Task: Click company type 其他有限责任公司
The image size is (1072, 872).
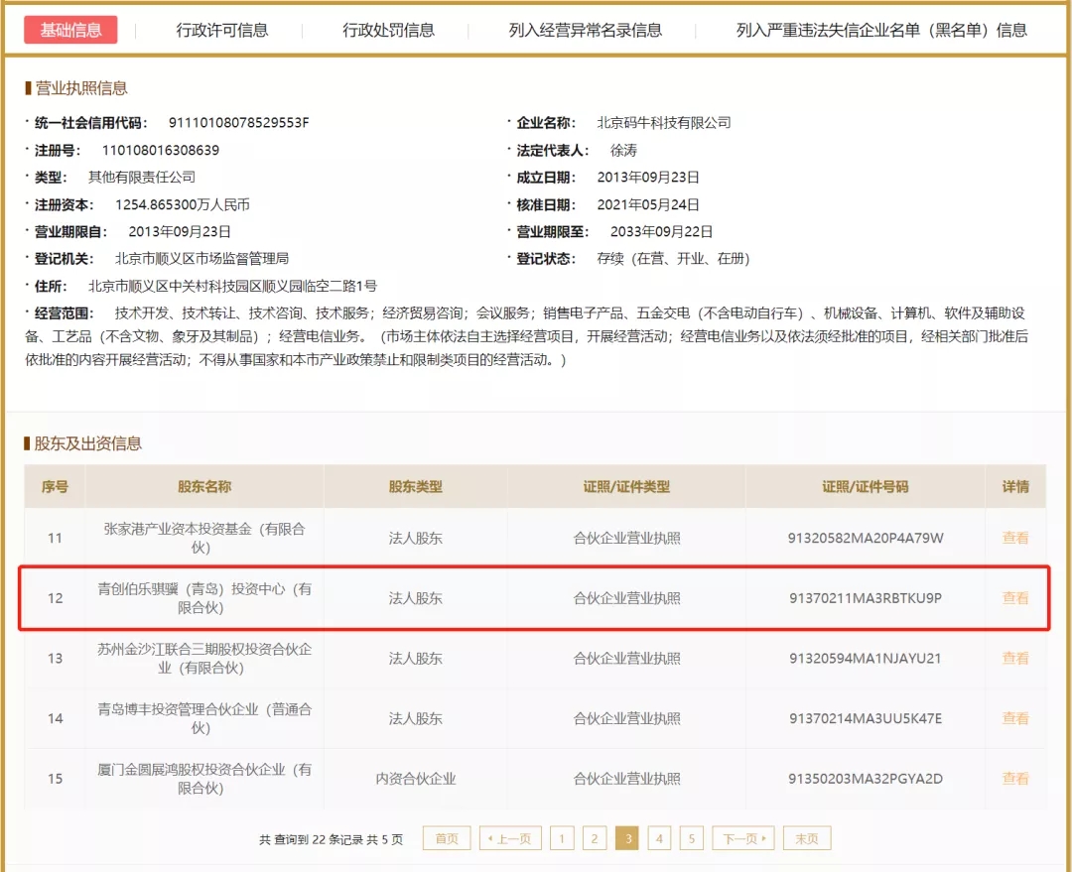Action: click(142, 178)
